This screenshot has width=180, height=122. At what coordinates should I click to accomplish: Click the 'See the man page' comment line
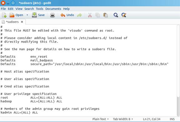click(x=58, y=49)
